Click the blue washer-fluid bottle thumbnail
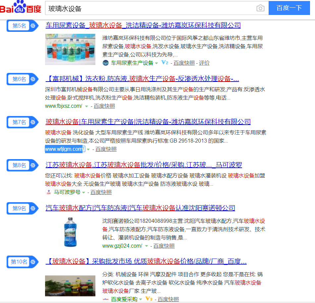This screenshot has width=315, height=303. pyautogui.click(x=70, y=232)
